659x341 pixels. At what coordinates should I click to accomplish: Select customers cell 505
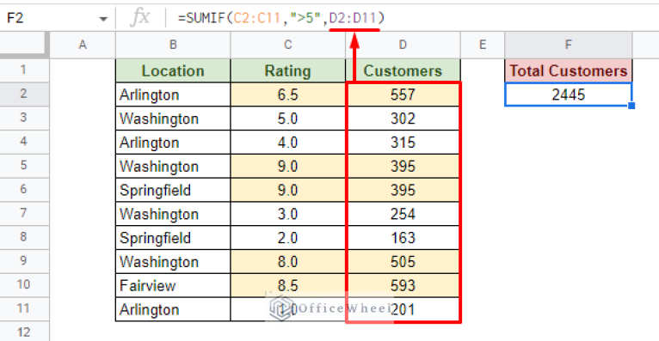coord(403,262)
